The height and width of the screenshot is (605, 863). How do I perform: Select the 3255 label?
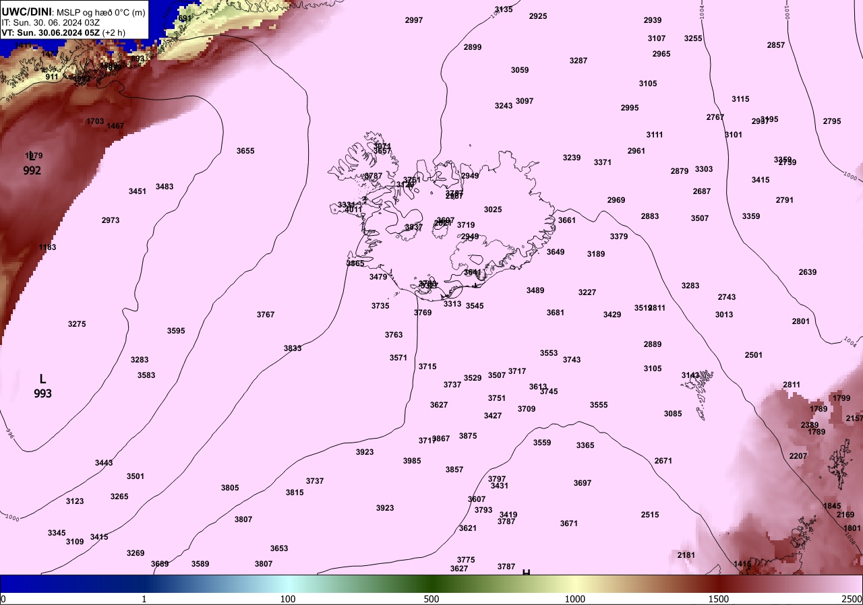693,38
